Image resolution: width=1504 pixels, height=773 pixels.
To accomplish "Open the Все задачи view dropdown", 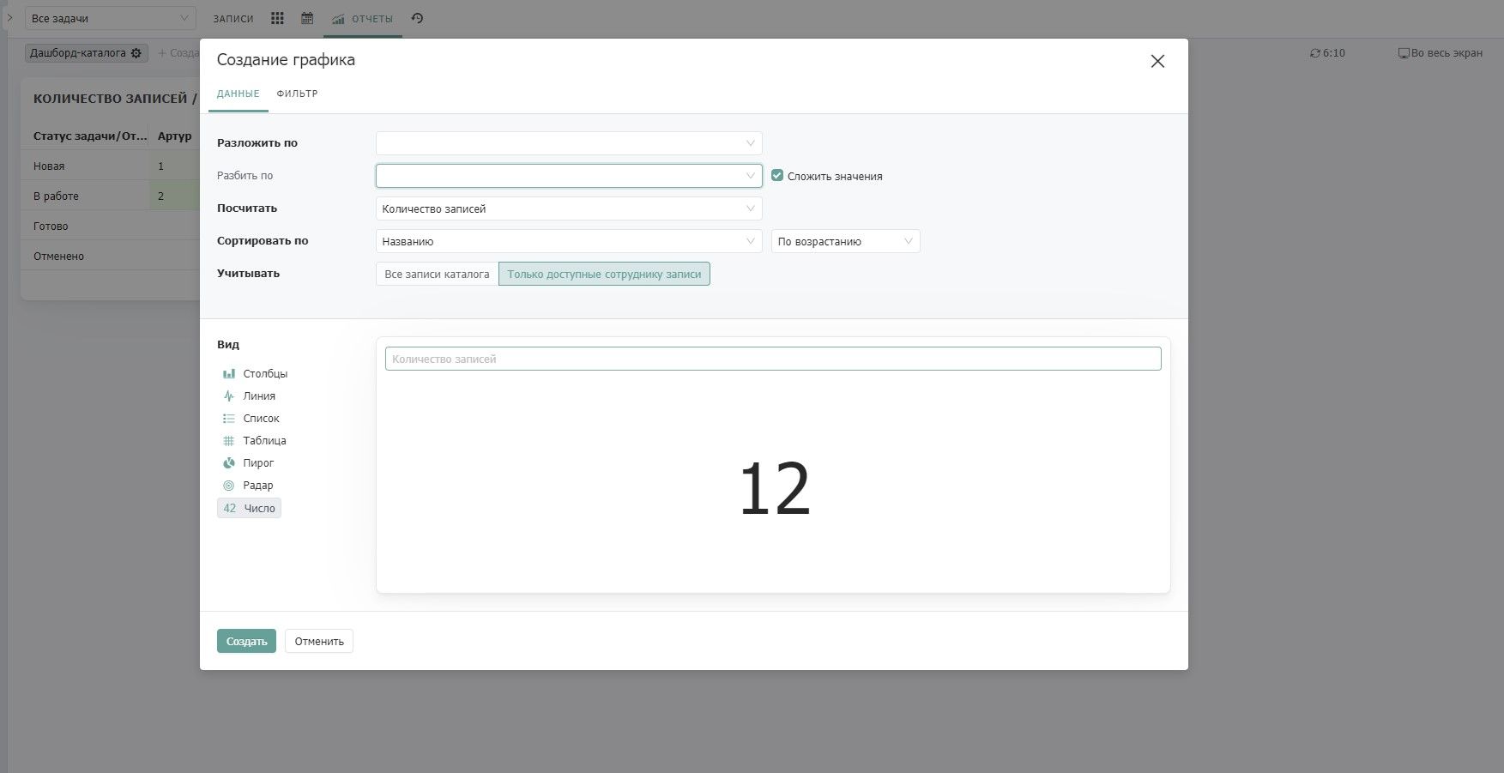I will pyautogui.click(x=109, y=18).
